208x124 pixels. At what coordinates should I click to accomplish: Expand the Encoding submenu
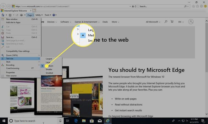tap(20, 65)
